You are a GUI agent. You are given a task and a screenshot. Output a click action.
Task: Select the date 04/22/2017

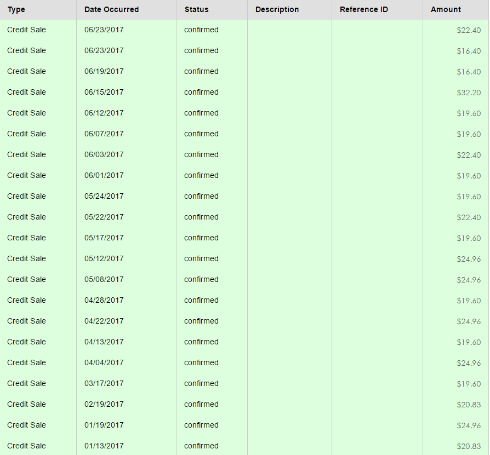tap(104, 321)
